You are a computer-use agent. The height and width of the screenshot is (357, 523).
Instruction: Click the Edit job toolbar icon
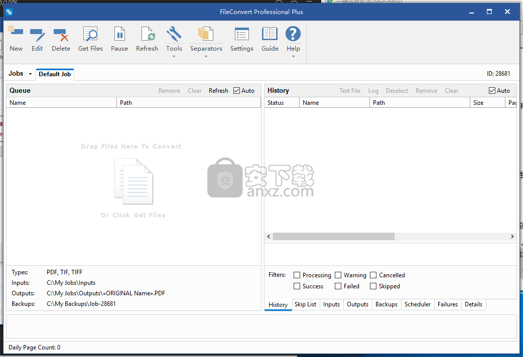37,34
